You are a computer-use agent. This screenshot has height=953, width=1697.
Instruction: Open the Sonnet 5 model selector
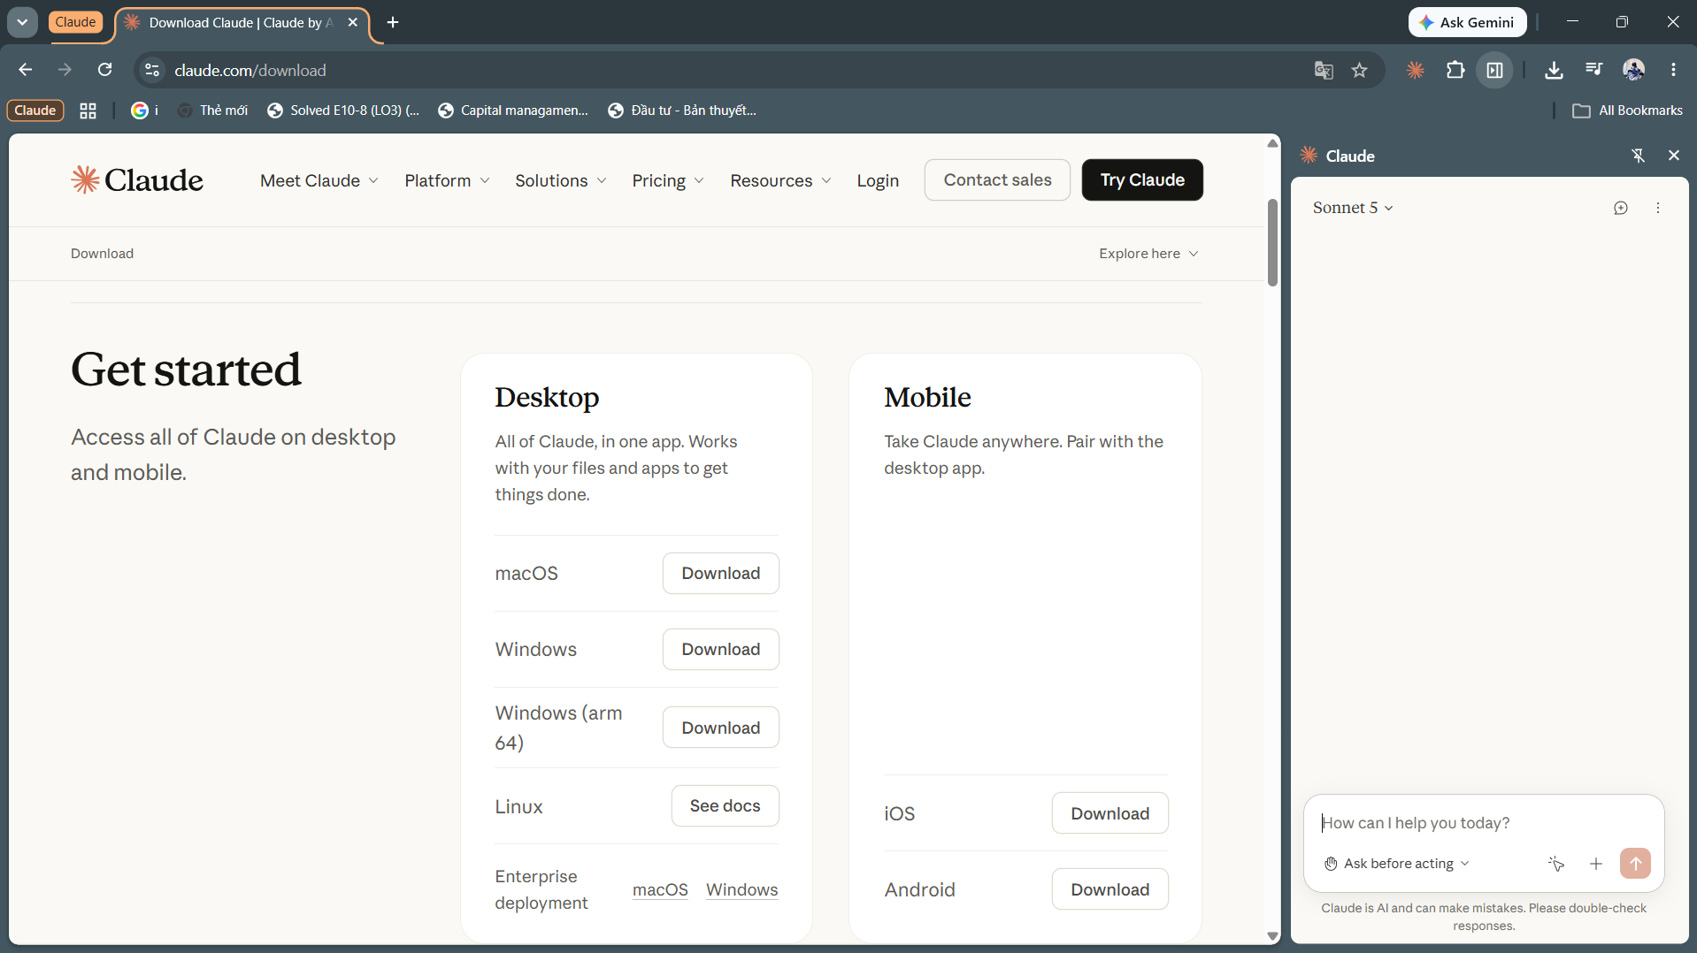click(1353, 208)
